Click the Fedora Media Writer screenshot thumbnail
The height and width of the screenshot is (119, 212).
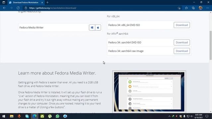tap(149, 92)
